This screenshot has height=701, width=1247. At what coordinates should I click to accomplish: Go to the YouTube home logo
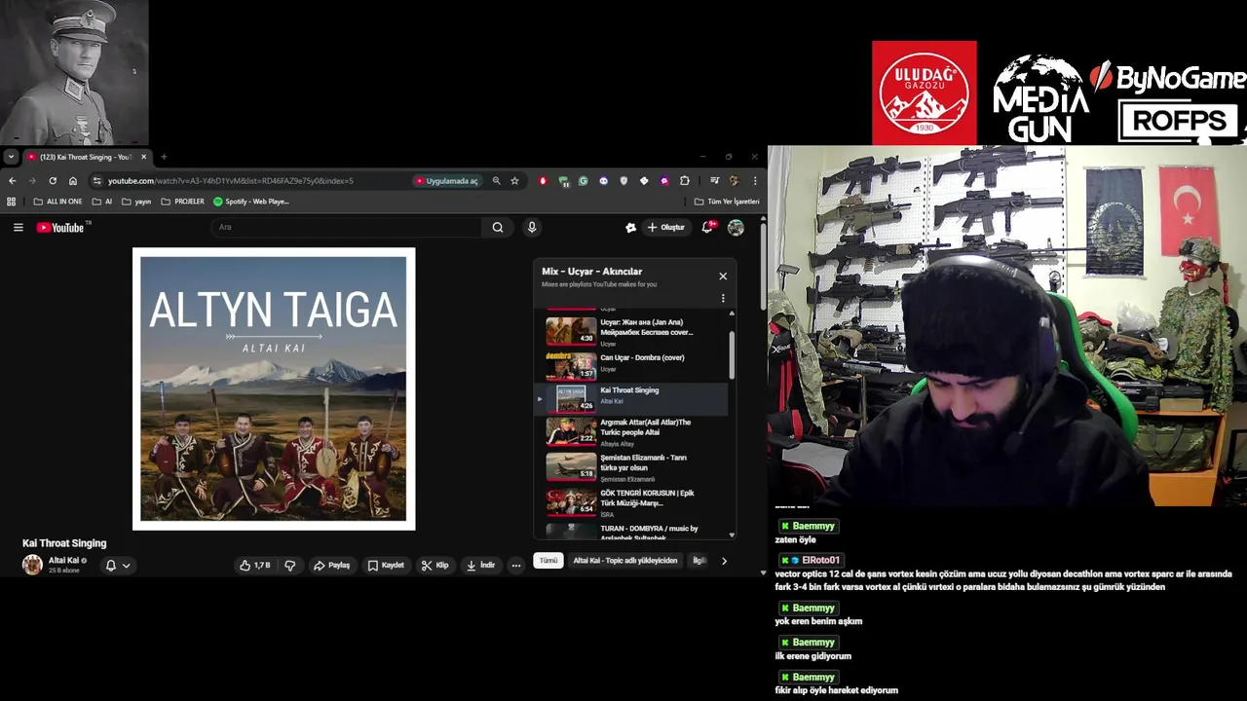pos(60,227)
